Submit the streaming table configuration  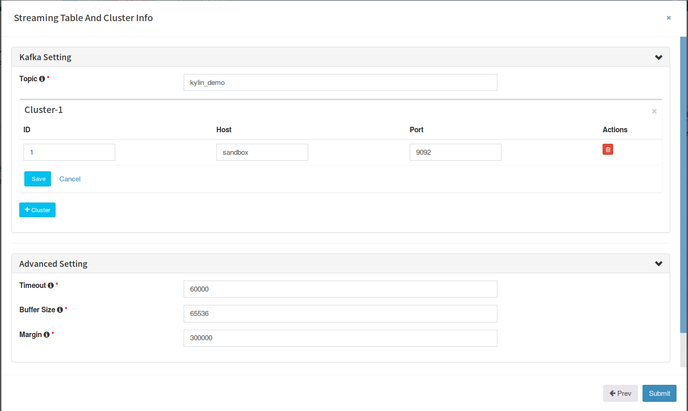point(659,393)
